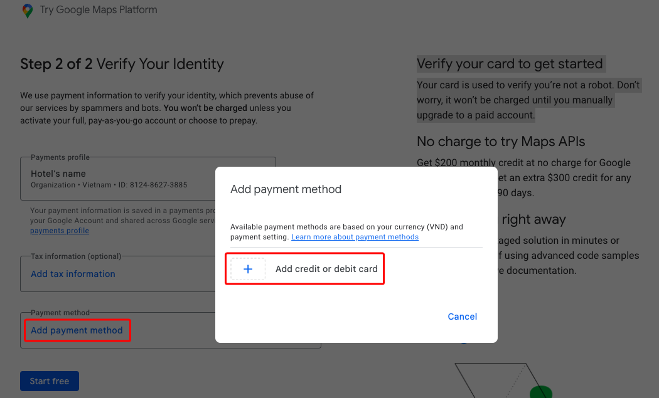Follow the payments profile hyperlink
This screenshot has height=398, width=659.
pyautogui.click(x=59, y=231)
